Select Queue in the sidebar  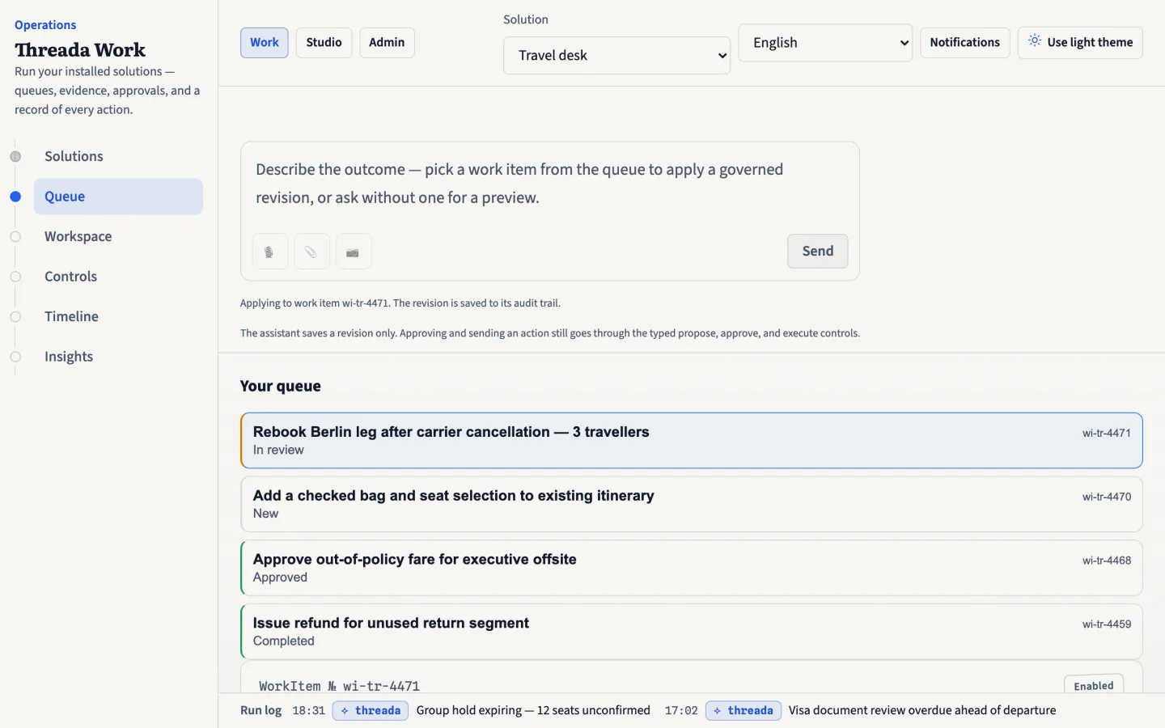click(118, 197)
